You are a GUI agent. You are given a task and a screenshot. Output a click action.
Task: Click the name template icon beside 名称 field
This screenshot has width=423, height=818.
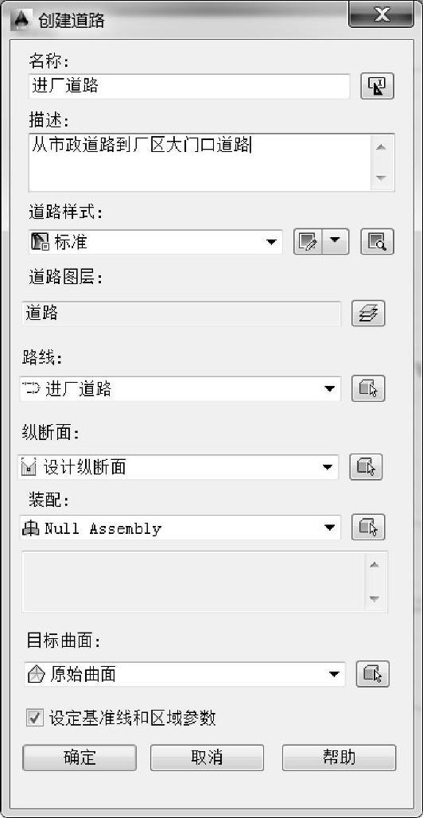pos(377,86)
